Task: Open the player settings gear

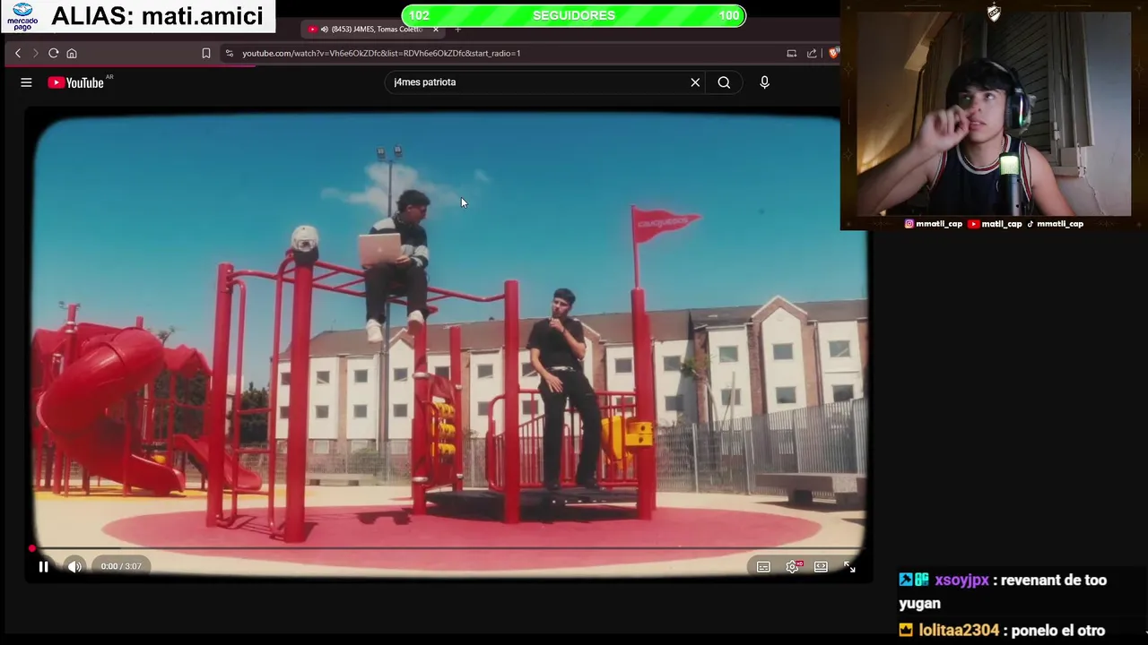Action: (793, 566)
